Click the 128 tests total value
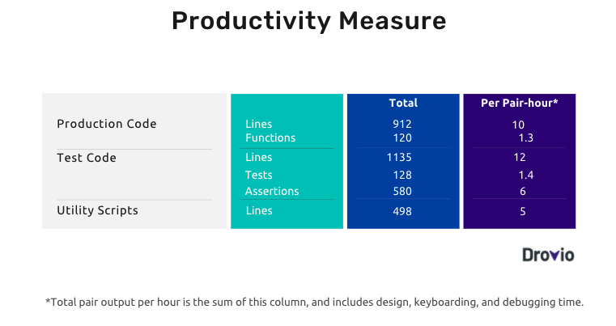616x326 pixels. pyautogui.click(x=402, y=175)
